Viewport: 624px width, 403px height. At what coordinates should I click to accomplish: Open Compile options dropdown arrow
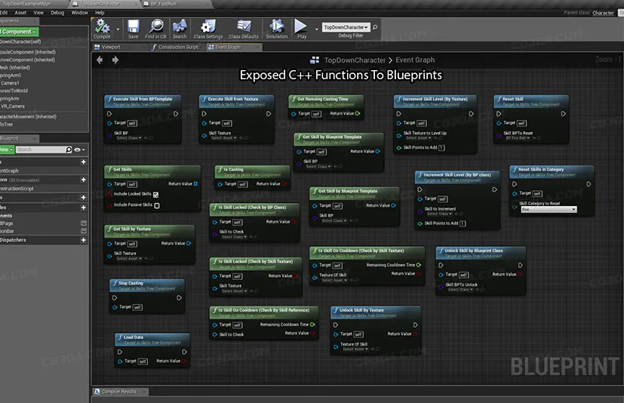118,29
